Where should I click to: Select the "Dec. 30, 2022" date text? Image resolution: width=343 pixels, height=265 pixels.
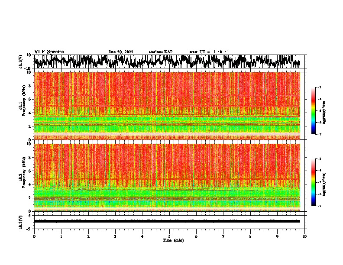click(x=121, y=52)
